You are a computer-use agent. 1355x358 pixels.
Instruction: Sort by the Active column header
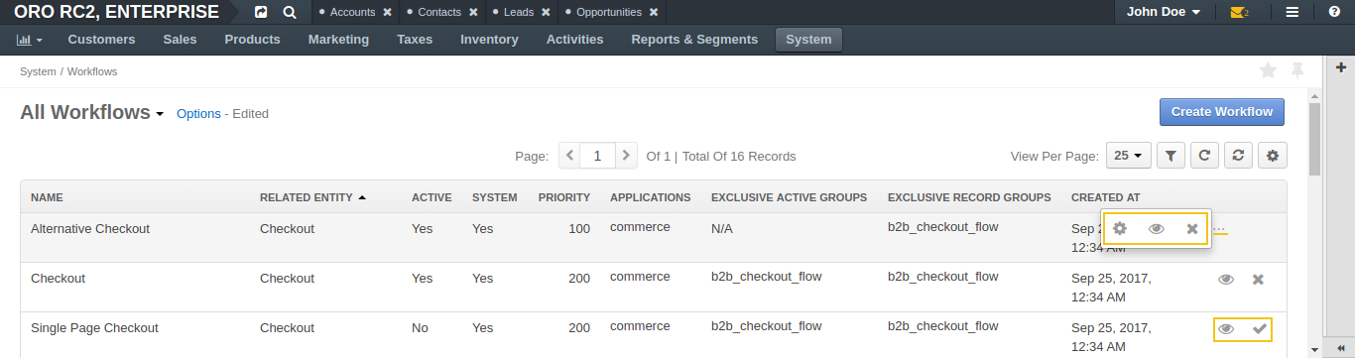point(431,197)
